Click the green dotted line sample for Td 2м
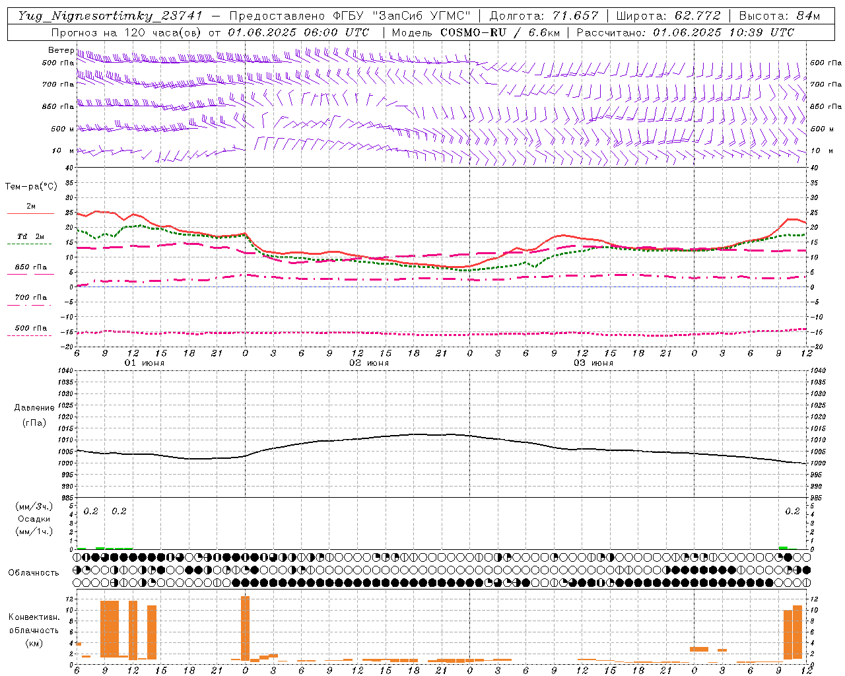This screenshot has height=676, width=845. (x=29, y=244)
